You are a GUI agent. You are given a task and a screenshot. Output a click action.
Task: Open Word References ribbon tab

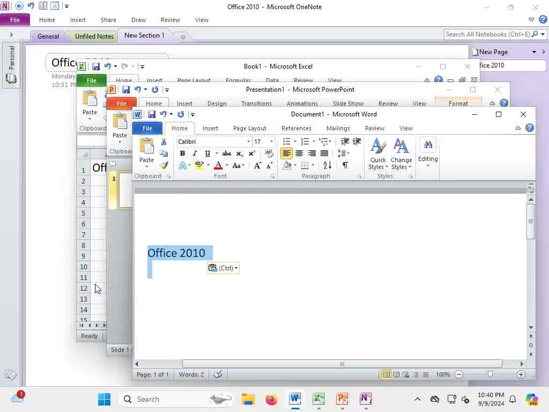(296, 128)
